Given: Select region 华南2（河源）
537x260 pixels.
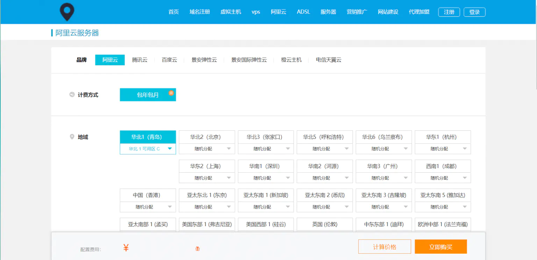Looking at the screenshot, I should 325,166.
